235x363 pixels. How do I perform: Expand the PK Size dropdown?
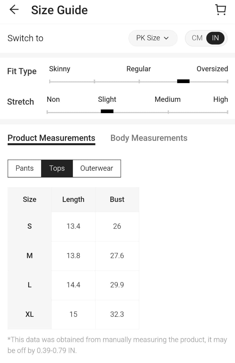[x=153, y=38]
